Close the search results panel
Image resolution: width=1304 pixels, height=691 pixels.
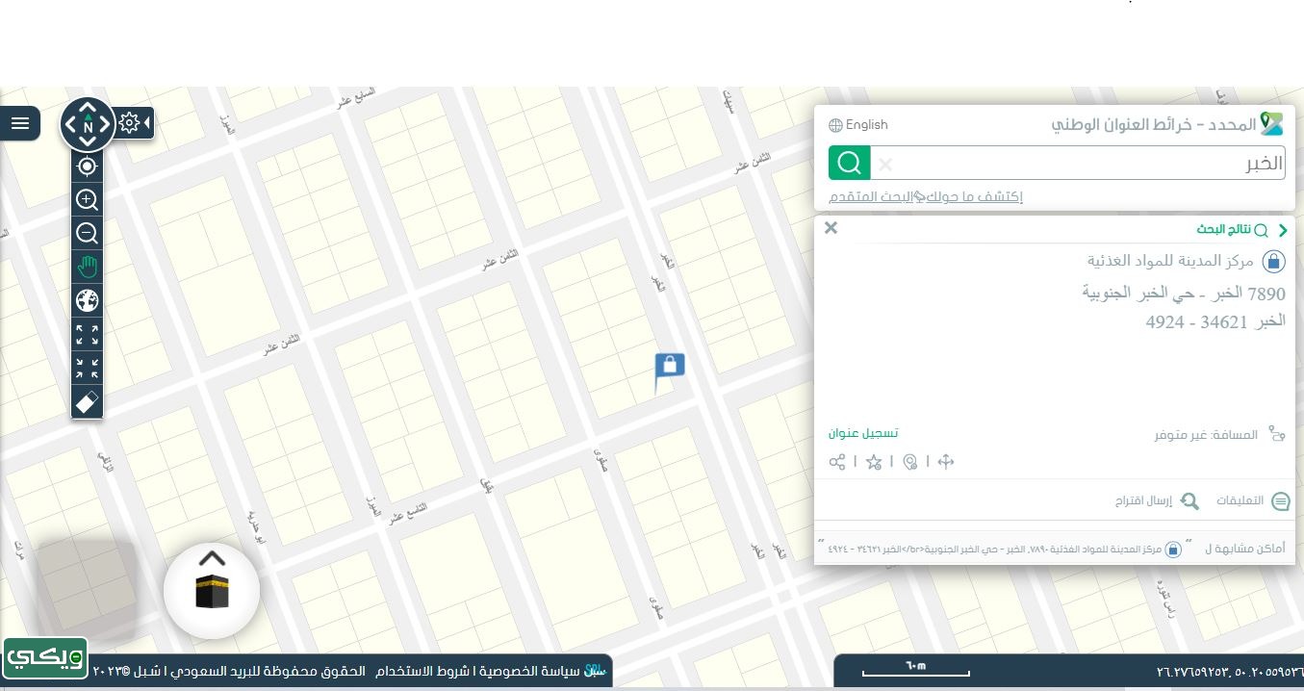tap(831, 228)
